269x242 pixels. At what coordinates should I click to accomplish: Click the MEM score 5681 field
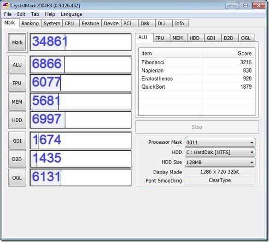click(81, 101)
